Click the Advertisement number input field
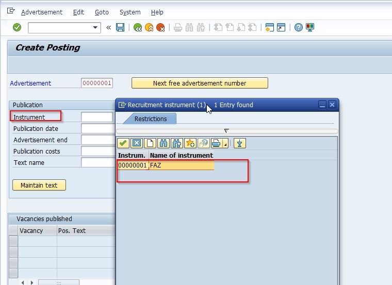 click(97, 83)
